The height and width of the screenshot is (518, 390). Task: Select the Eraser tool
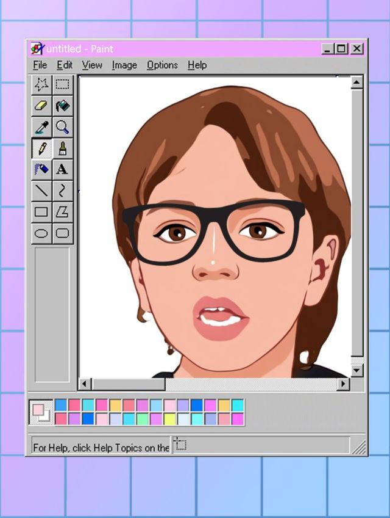click(41, 106)
